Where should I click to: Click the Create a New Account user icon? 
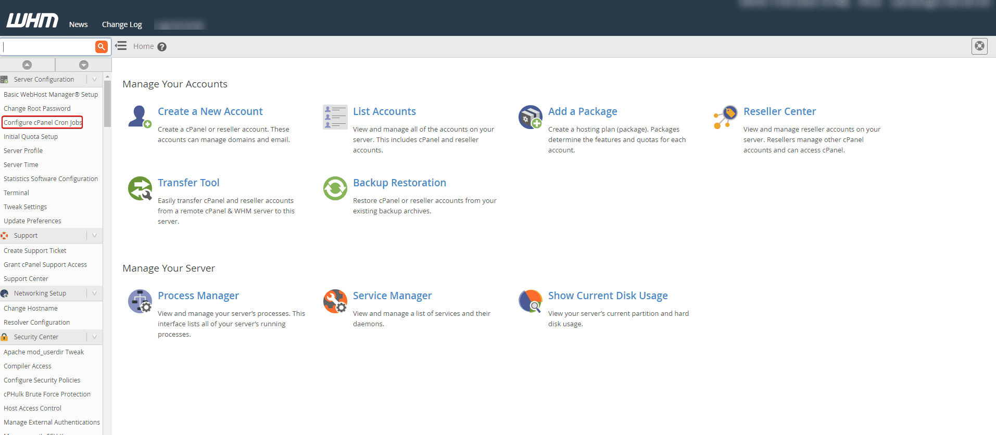pos(140,117)
